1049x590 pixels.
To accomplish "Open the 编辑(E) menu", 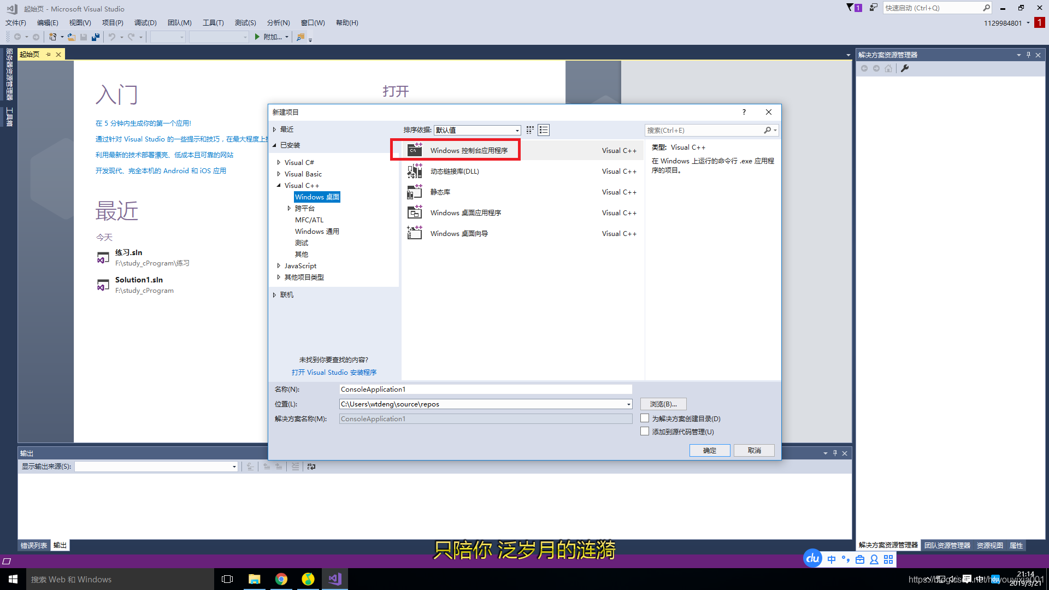I will (x=48, y=23).
